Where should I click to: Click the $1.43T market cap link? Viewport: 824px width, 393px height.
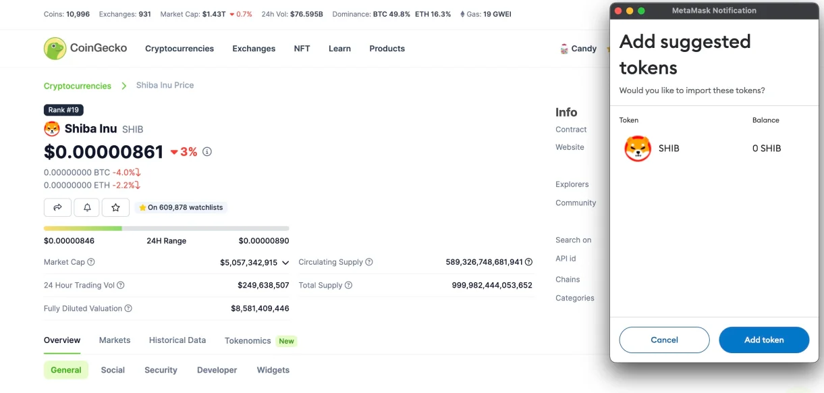[x=214, y=14]
